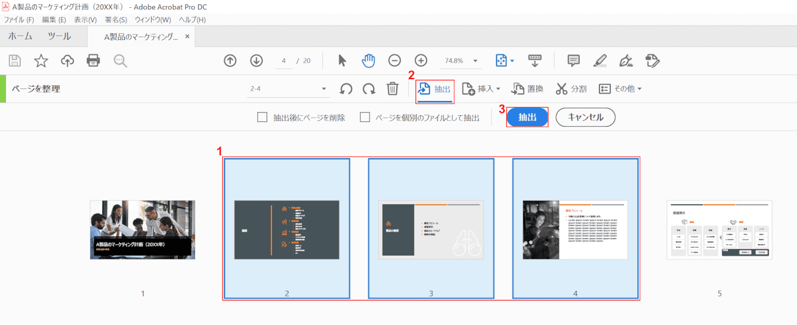Open the 署名(S) menu
This screenshot has width=797, height=325.
pos(116,20)
